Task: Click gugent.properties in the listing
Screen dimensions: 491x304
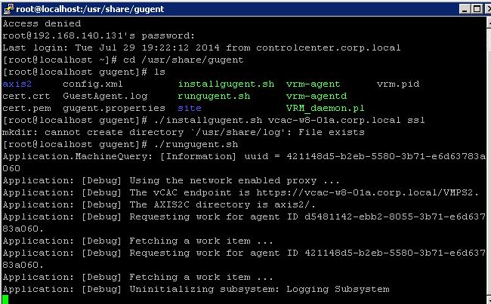Action: click(114, 108)
